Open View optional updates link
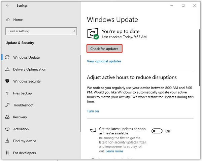This screenshot has width=202, height=161. pos(104,61)
